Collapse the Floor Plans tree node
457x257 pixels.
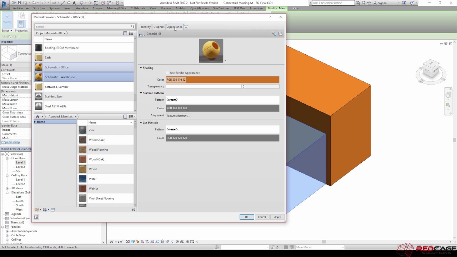point(7,158)
